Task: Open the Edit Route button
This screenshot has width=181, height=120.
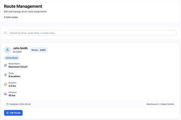Action: [x=13, y=113]
